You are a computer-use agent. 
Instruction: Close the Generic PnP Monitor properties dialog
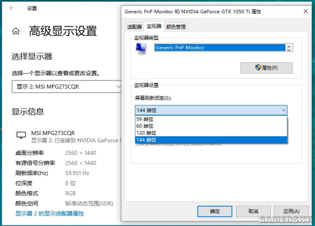point(306,11)
